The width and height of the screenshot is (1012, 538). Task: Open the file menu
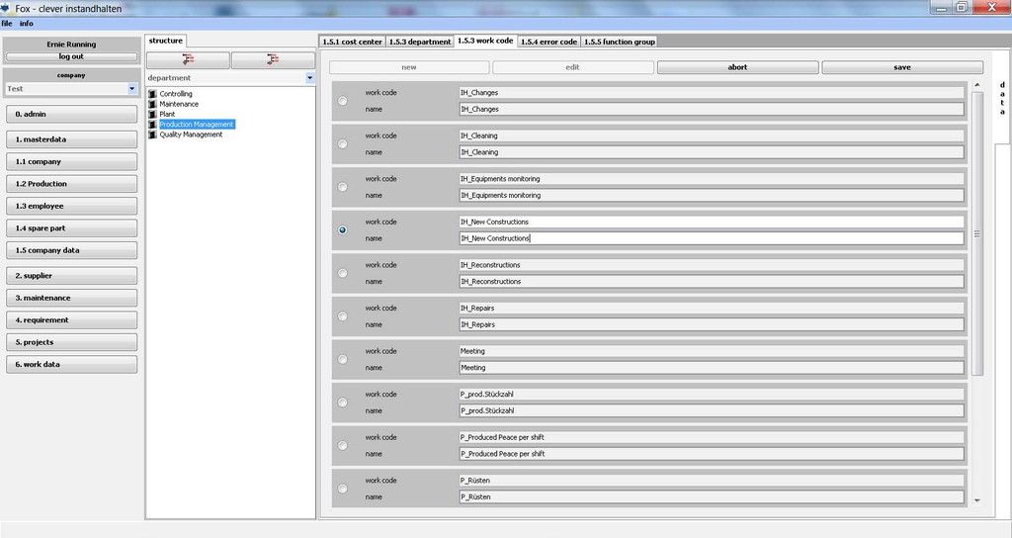coord(7,23)
